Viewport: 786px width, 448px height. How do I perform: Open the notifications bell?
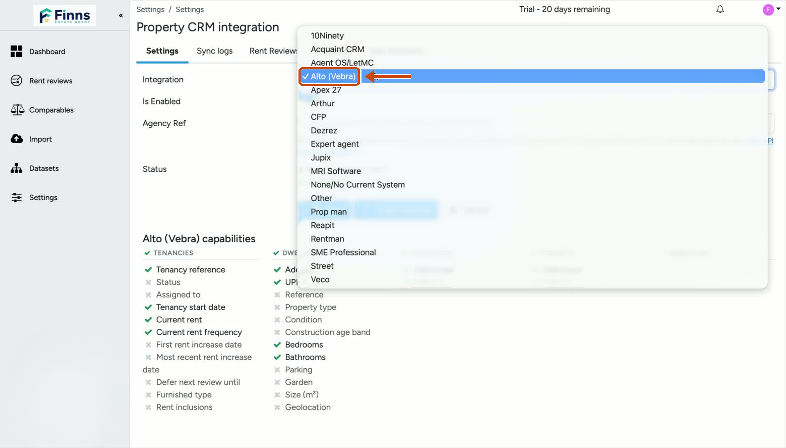point(720,9)
